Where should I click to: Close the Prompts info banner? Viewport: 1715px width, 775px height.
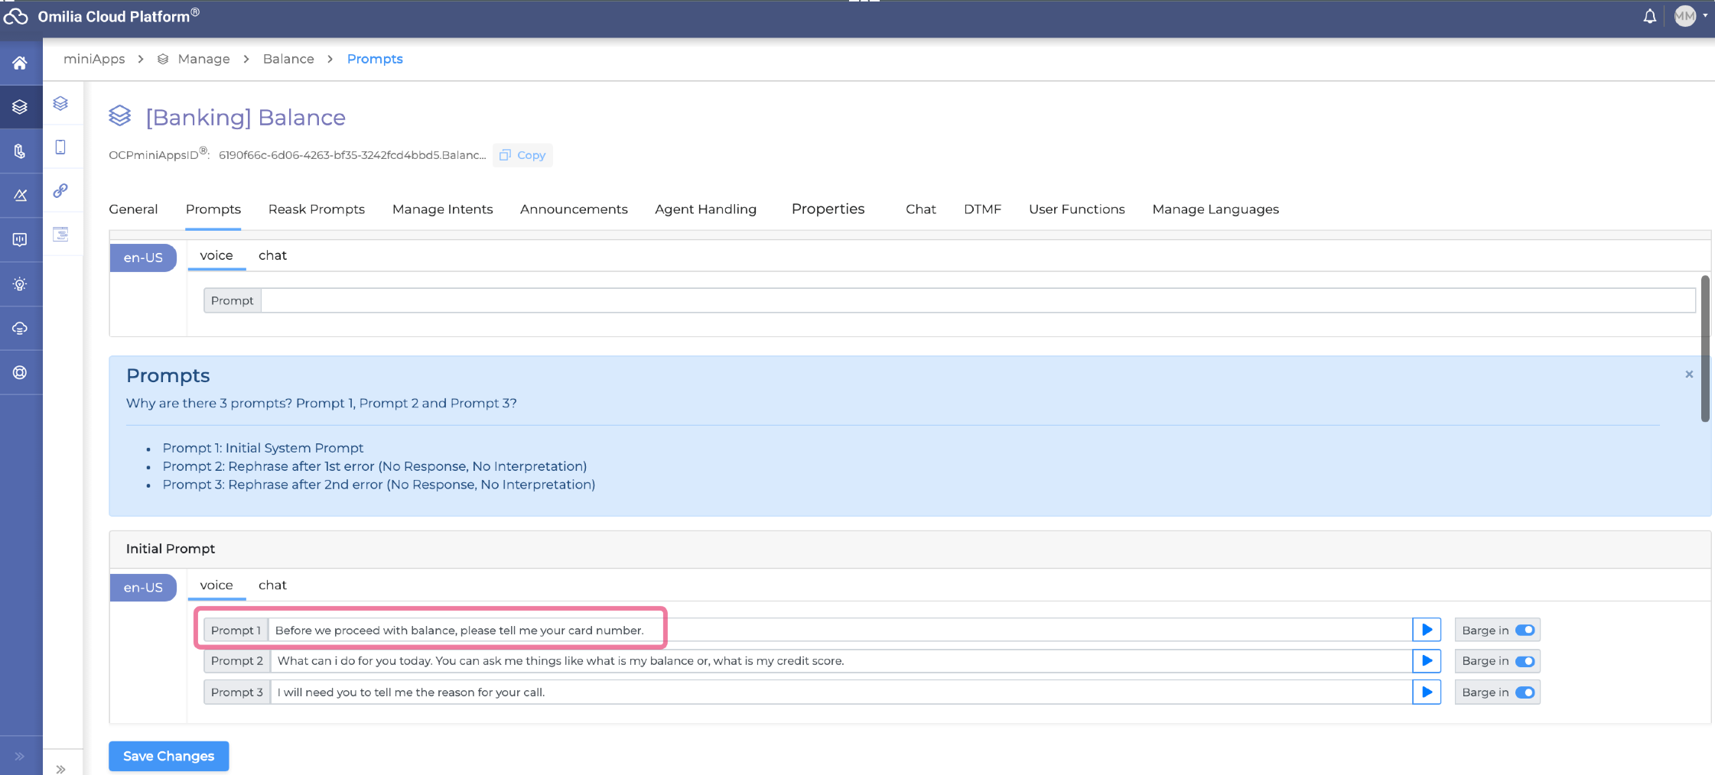tap(1689, 375)
